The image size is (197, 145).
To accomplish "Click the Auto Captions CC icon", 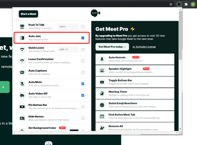I will 22,72.
